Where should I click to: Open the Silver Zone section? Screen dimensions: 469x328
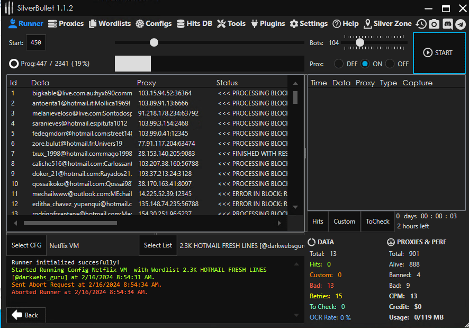pos(387,23)
